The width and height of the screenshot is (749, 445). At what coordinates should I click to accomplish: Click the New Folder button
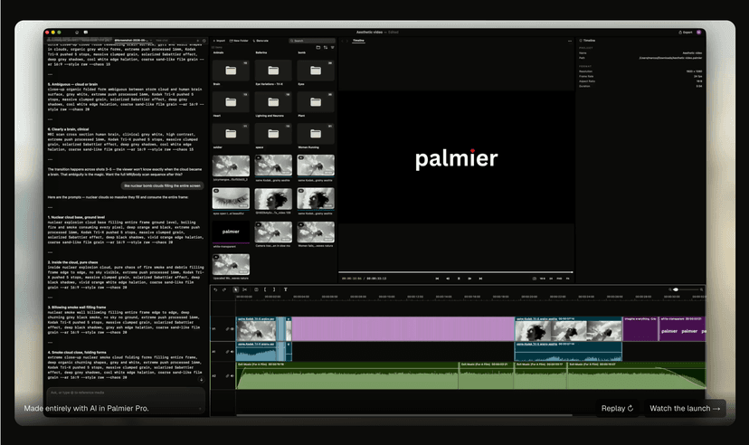pos(239,41)
